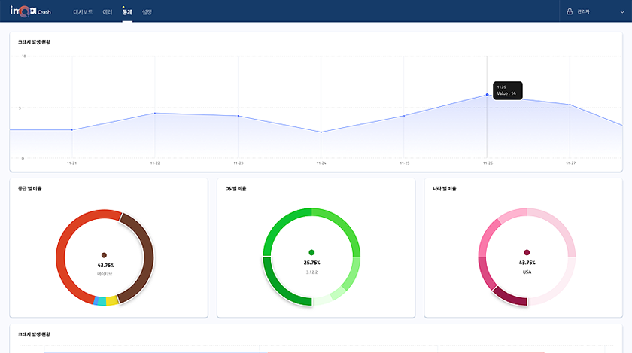Click the 11-24 data point on line chart

click(x=321, y=132)
